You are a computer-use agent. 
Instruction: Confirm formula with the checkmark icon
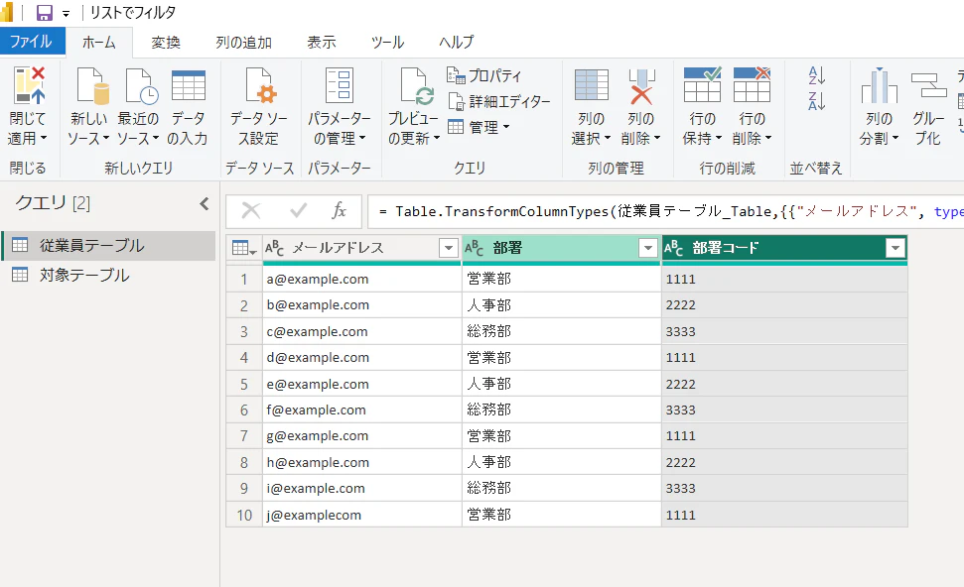(298, 211)
